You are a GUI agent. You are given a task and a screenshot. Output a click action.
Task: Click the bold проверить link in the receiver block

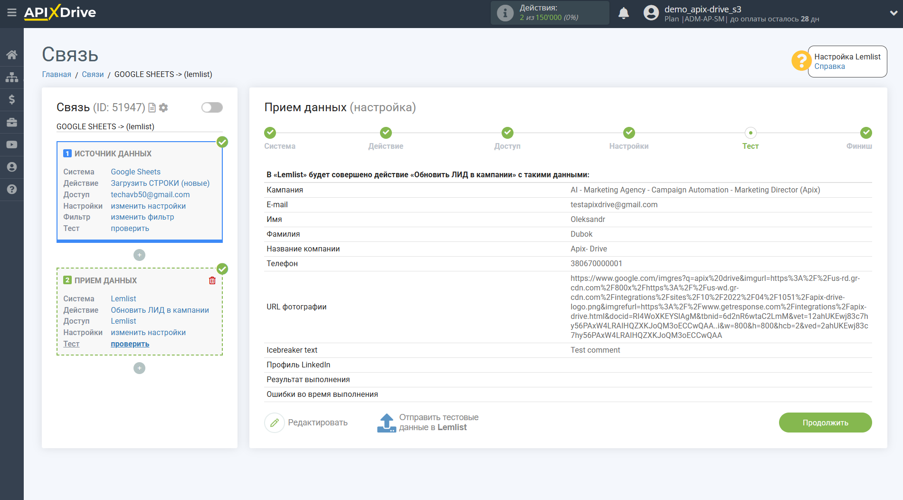pos(130,344)
